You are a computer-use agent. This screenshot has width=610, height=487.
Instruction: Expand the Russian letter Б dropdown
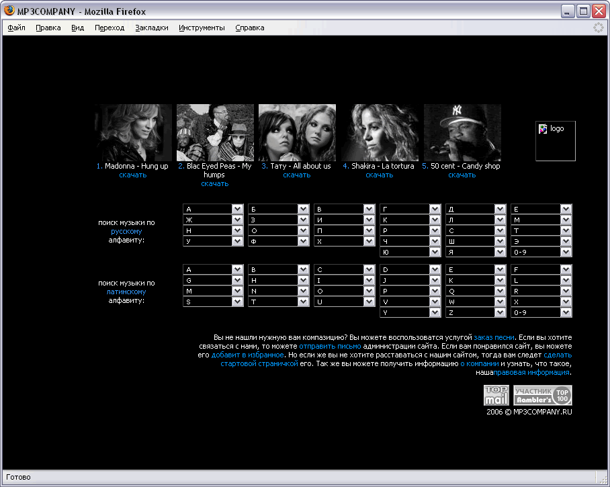(279, 209)
